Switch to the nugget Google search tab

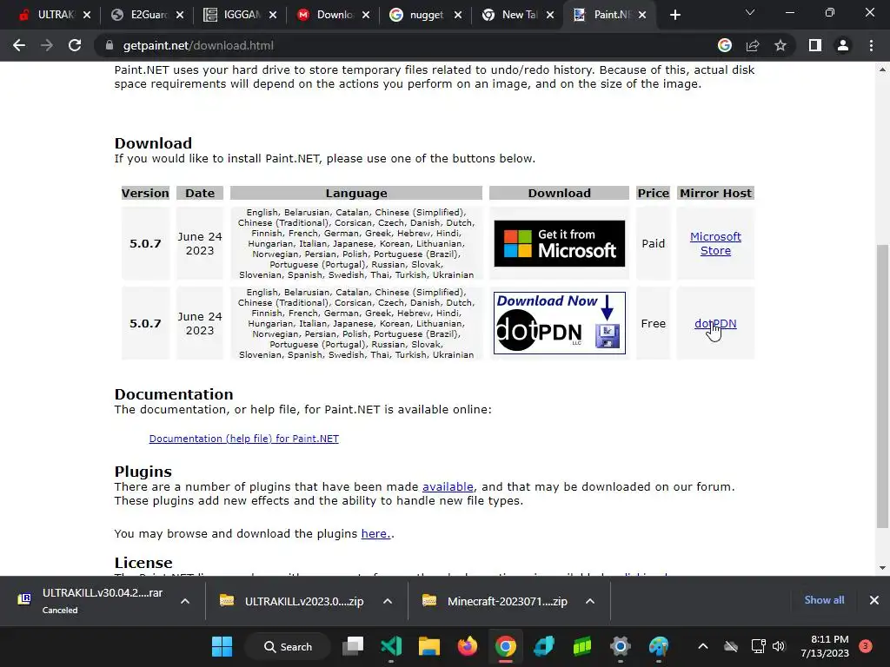click(419, 15)
